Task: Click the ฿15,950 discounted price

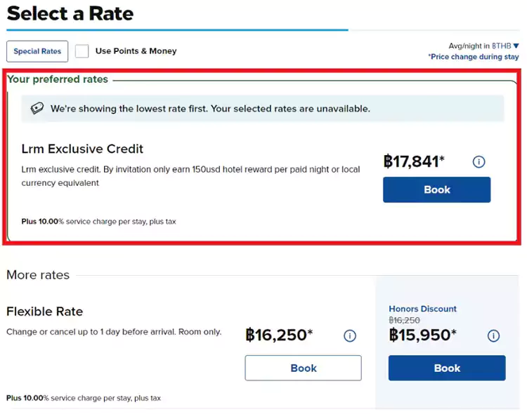Action: point(422,335)
